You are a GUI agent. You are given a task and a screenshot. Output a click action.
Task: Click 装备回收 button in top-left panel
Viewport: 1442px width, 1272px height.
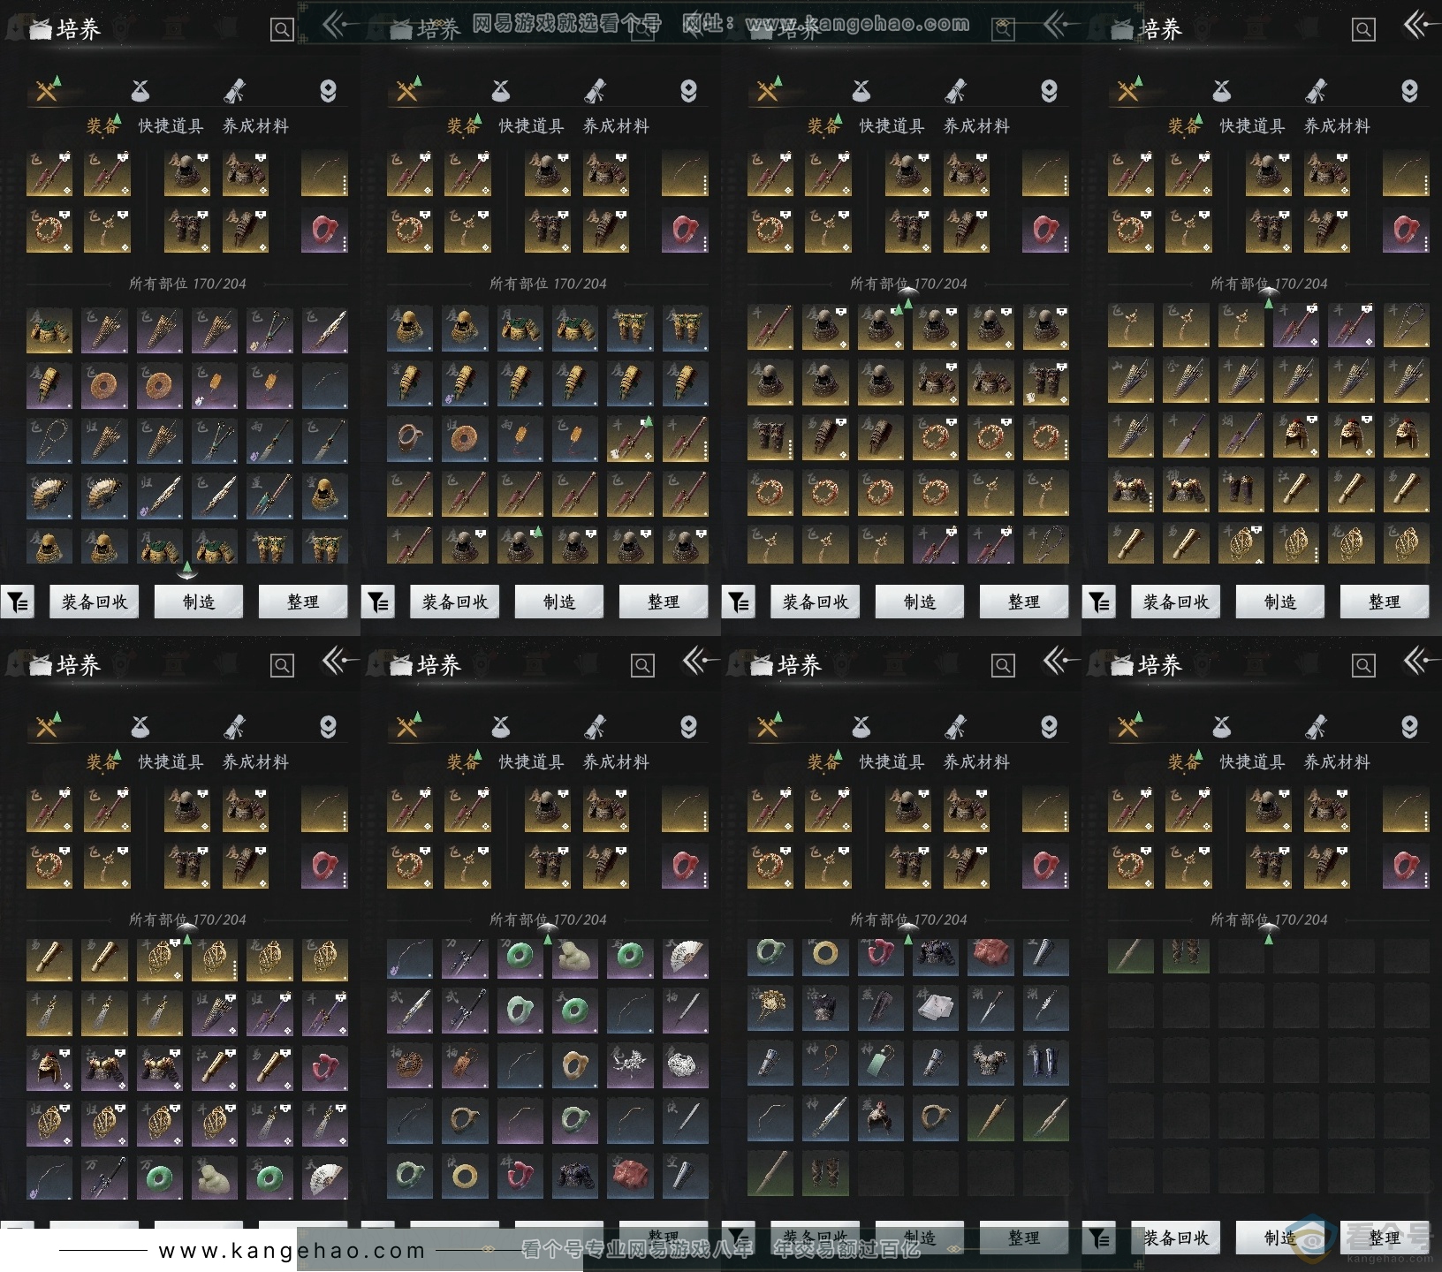coord(95,602)
